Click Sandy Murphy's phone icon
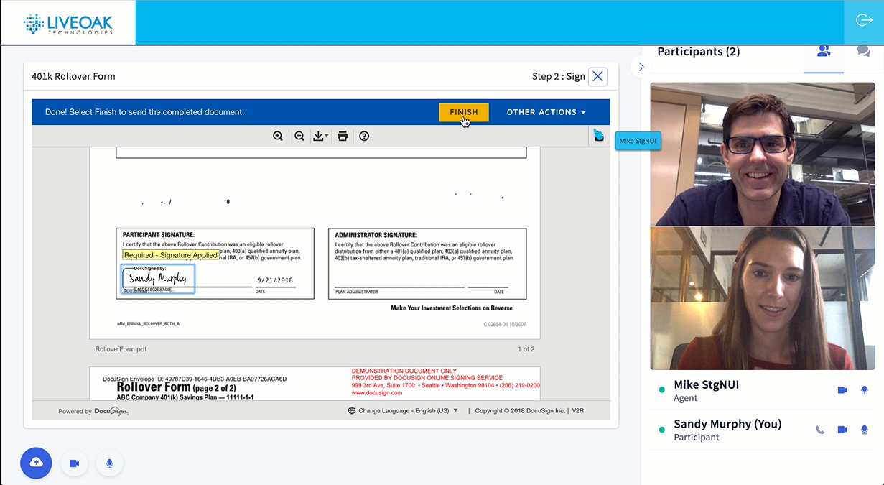884x485 pixels. pyautogui.click(x=820, y=430)
